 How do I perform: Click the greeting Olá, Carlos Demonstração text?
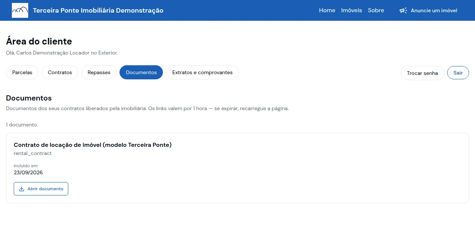[x=62, y=53]
